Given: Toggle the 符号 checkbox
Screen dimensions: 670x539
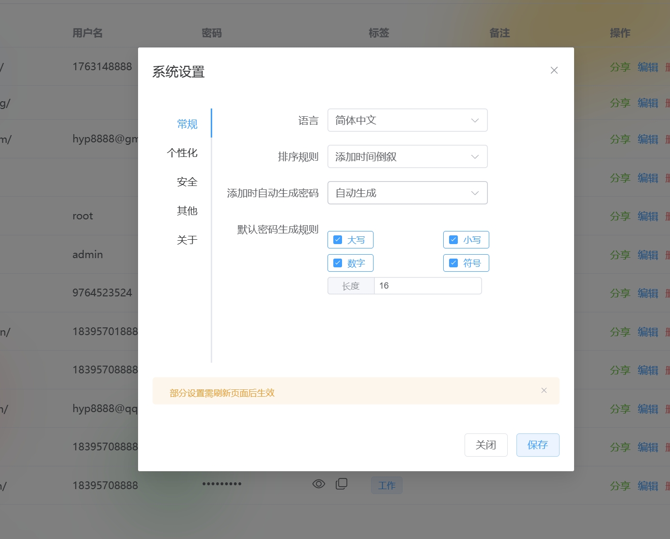Looking at the screenshot, I should point(466,263).
